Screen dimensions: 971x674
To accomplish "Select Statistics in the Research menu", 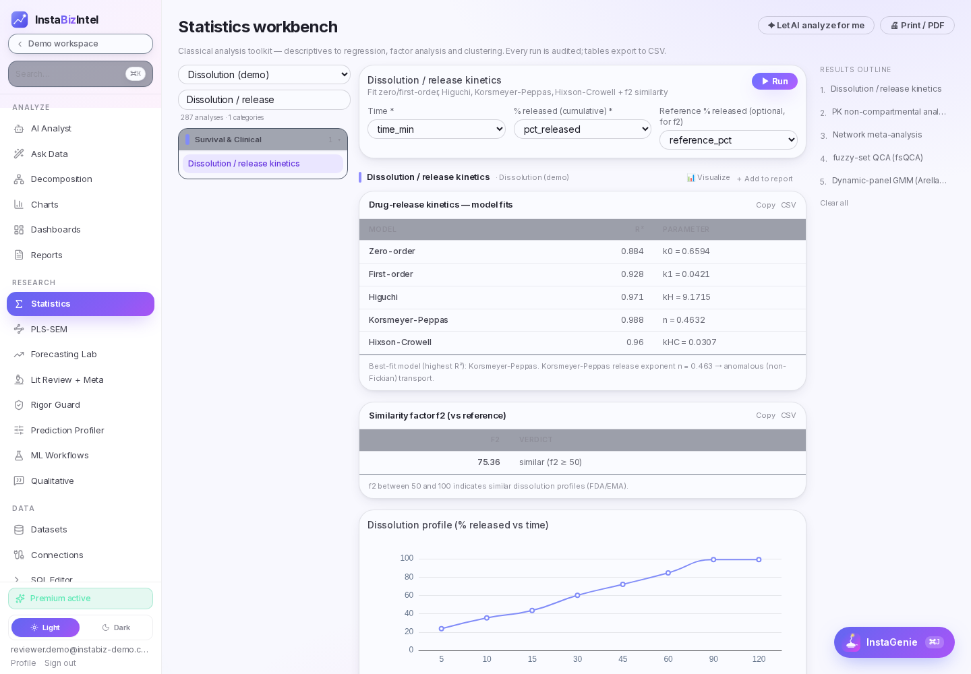I will point(80,304).
